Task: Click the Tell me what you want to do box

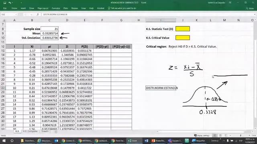Action: 122,8
